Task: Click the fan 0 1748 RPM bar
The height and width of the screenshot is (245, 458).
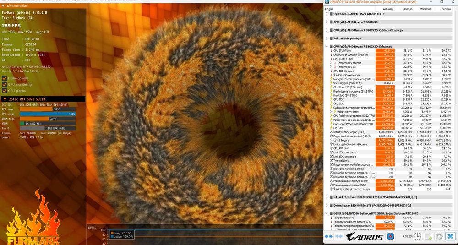Action: pos(48,128)
